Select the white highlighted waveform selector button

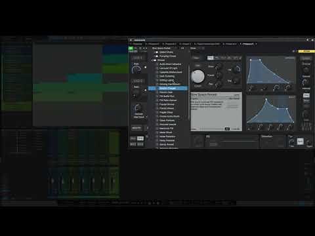[210, 58]
